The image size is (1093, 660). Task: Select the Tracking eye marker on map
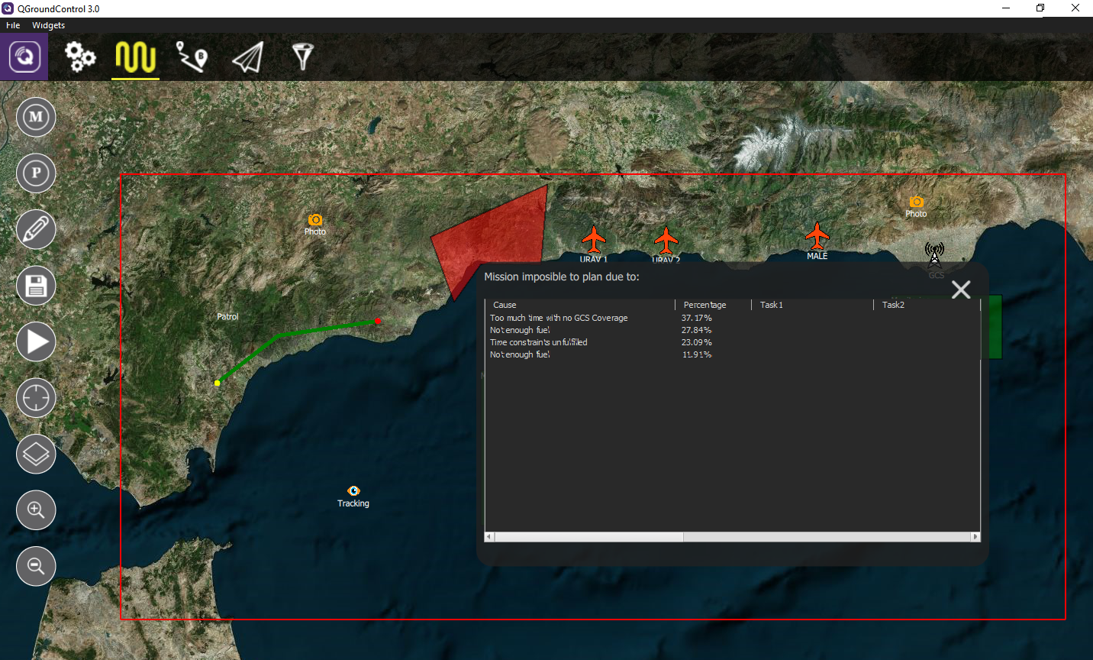click(x=353, y=490)
